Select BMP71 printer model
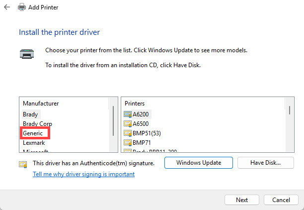 click(x=142, y=143)
